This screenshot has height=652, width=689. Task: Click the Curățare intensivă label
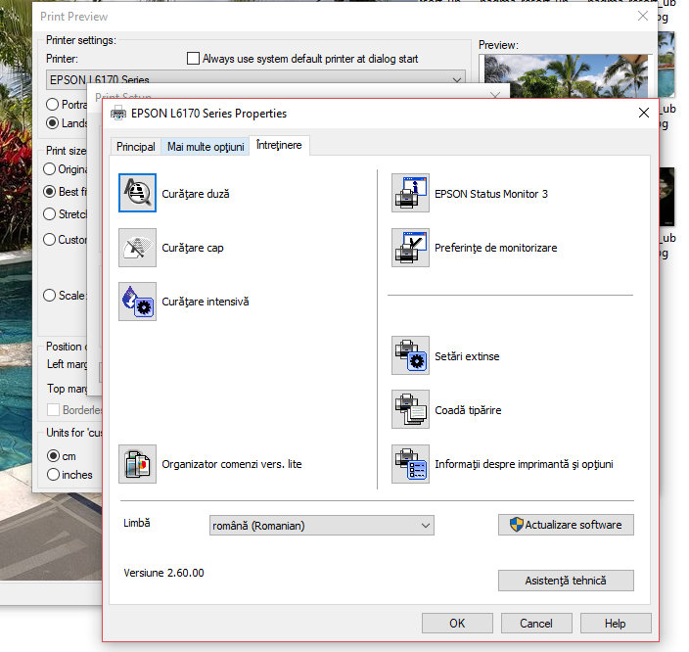coord(206,302)
